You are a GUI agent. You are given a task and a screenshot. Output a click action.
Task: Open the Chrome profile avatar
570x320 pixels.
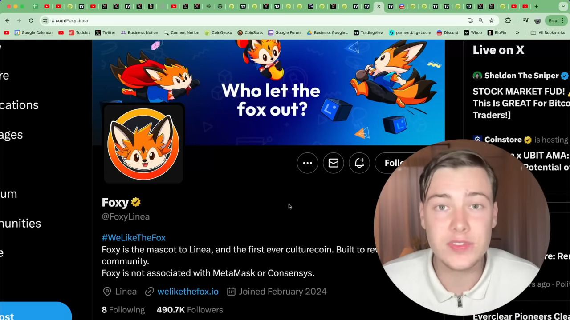[x=537, y=20]
